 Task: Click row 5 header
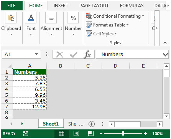click(7, 95)
